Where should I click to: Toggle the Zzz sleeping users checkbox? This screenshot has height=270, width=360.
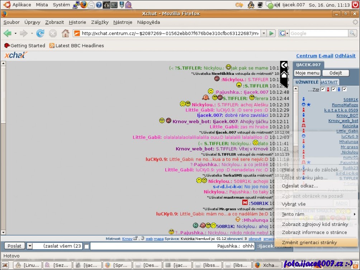coord(323,89)
